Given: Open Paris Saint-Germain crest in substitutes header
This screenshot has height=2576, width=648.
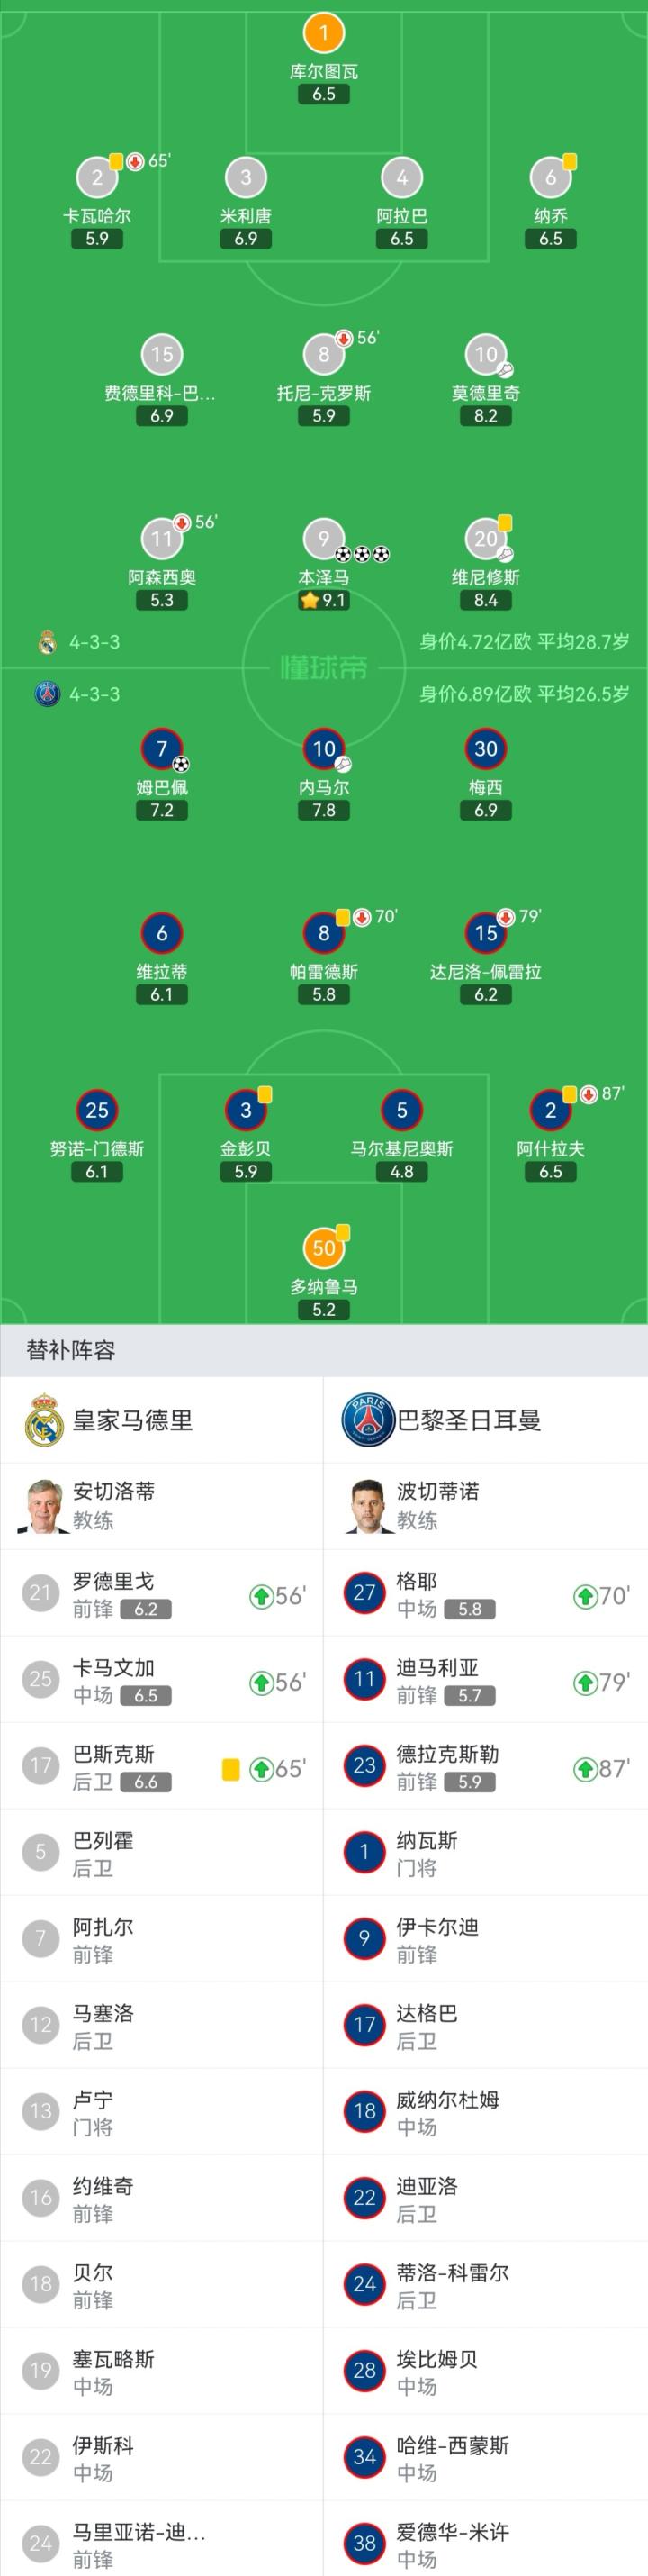Looking at the screenshot, I should 367,1420.
